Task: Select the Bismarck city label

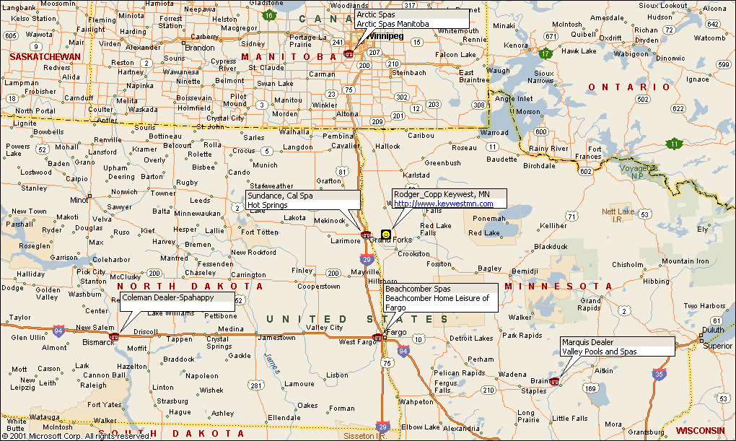Action: click(x=98, y=342)
